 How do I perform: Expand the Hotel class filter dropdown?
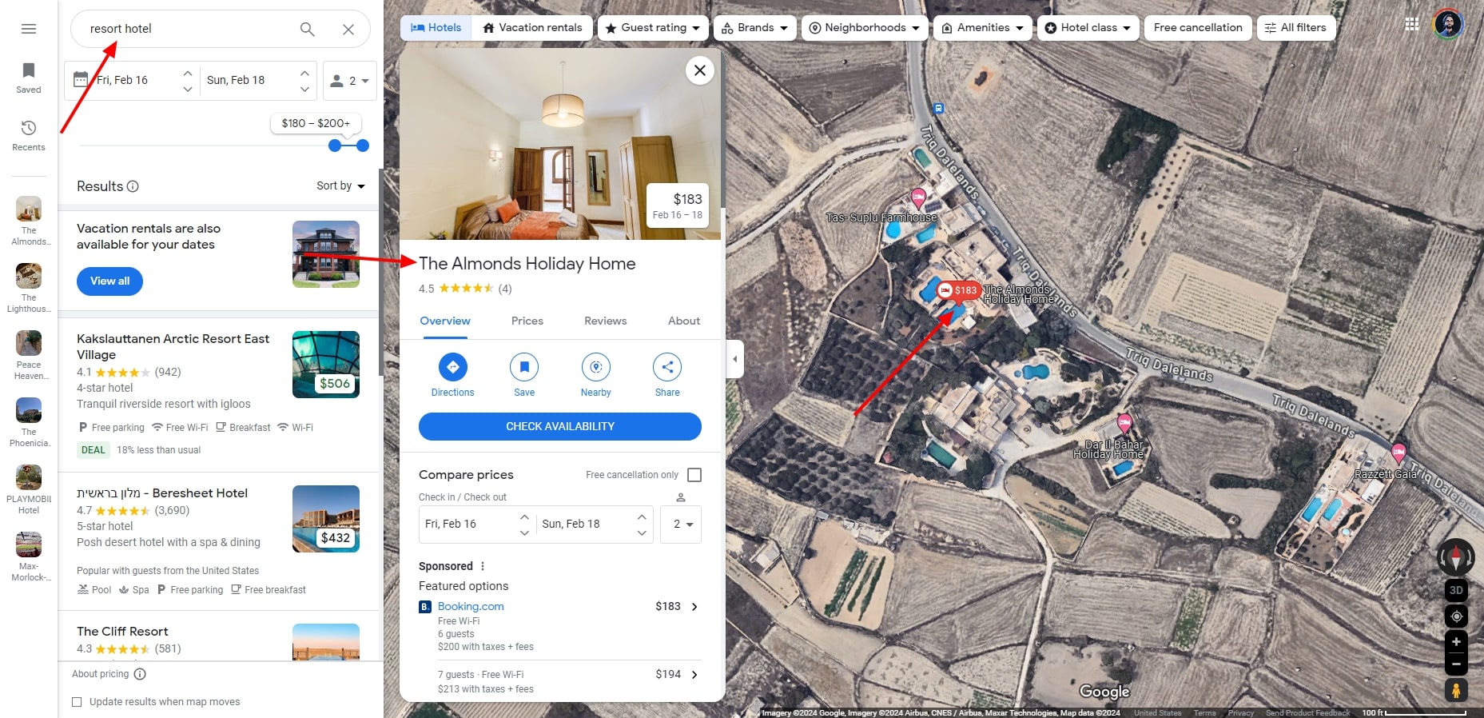pyautogui.click(x=1088, y=28)
